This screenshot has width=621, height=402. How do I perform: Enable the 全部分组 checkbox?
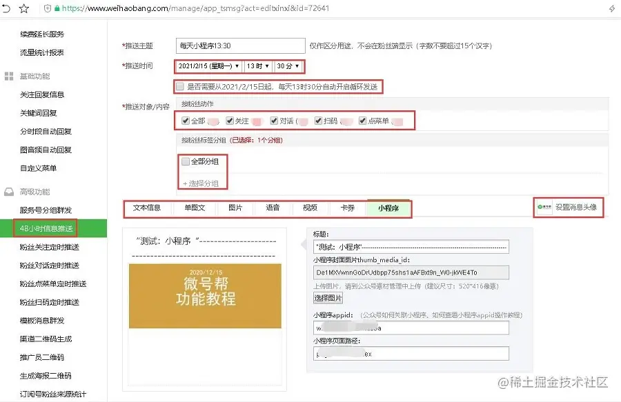tap(184, 161)
